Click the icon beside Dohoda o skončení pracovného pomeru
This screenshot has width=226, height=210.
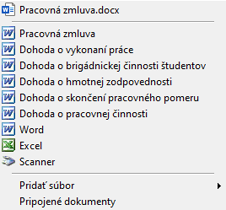[8, 97]
